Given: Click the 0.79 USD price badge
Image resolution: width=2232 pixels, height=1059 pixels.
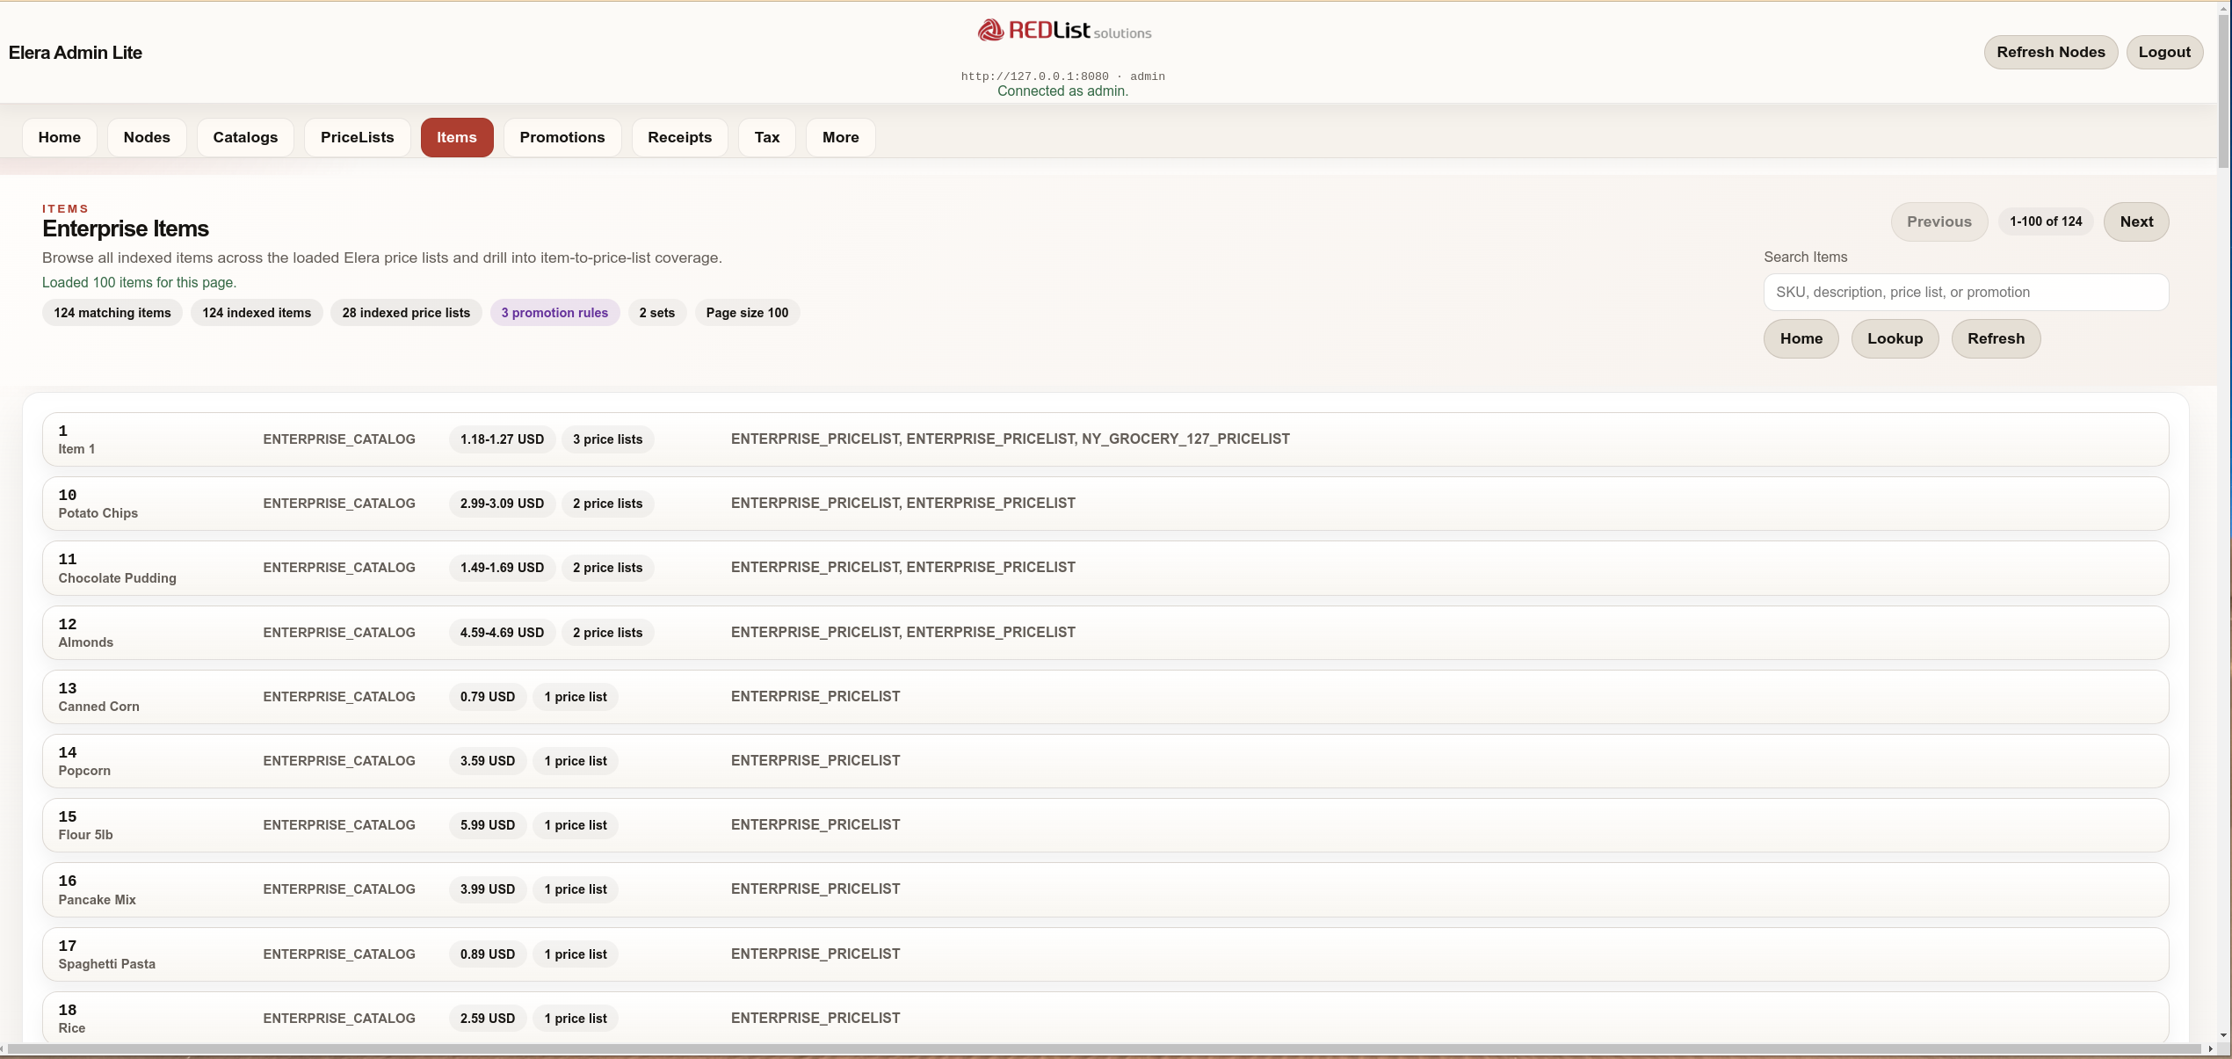Looking at the screenshot, I should point(488,697).
